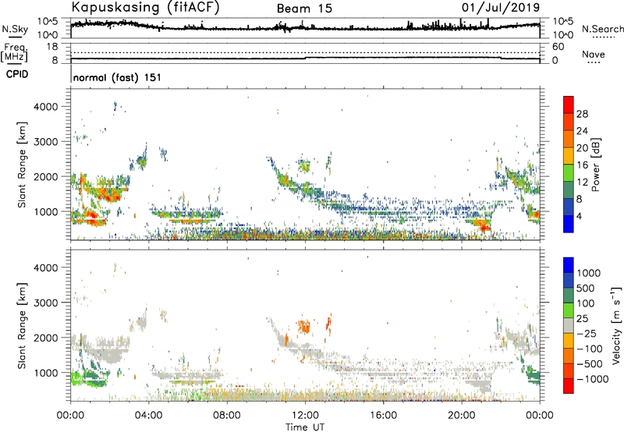
Task: Click the 'normal (fast) 151' text
Action: [118, 77]
